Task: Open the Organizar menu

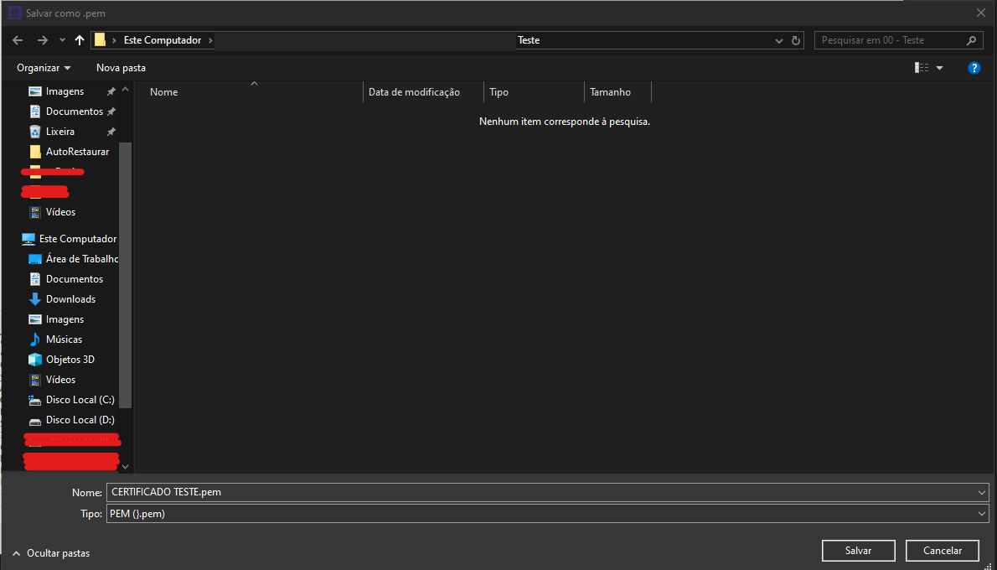Action: tap(44, 67)
